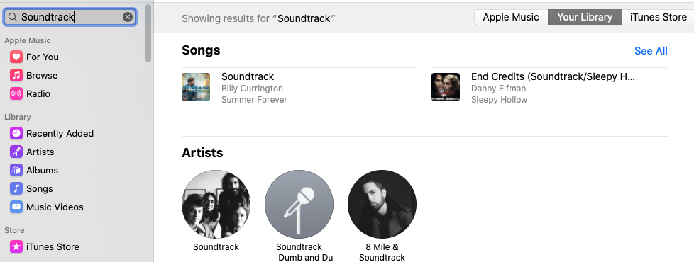Click See All songs link

pyautogui.click(x=651, y=51)
